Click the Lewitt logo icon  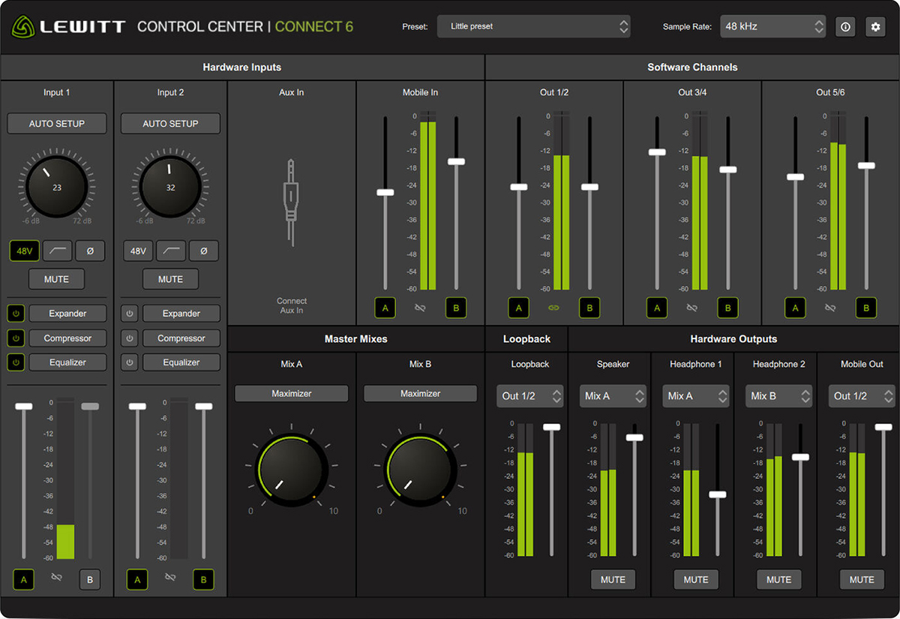coord(22,27)
